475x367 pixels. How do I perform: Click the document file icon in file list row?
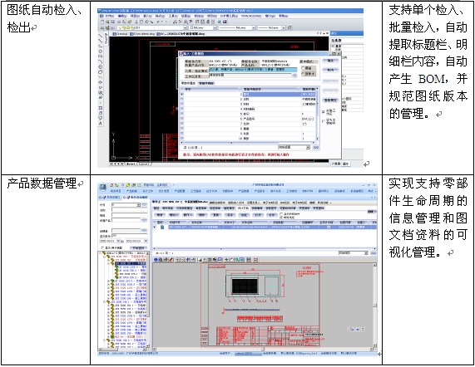click(162, 227)
